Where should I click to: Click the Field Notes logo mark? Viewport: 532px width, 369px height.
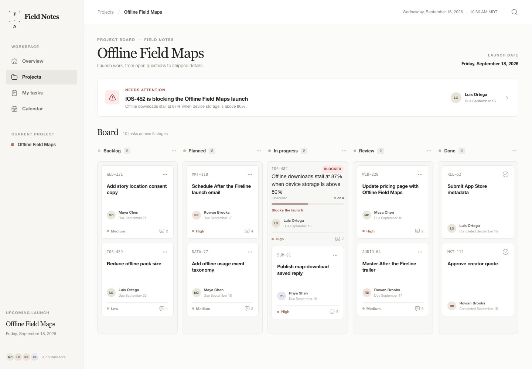coord(15,17)
